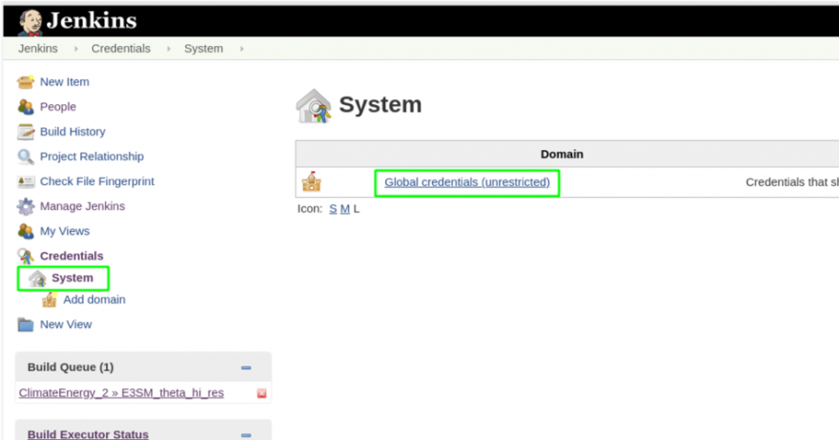
Task: Switch icon size to S
Action: (333, 209)
